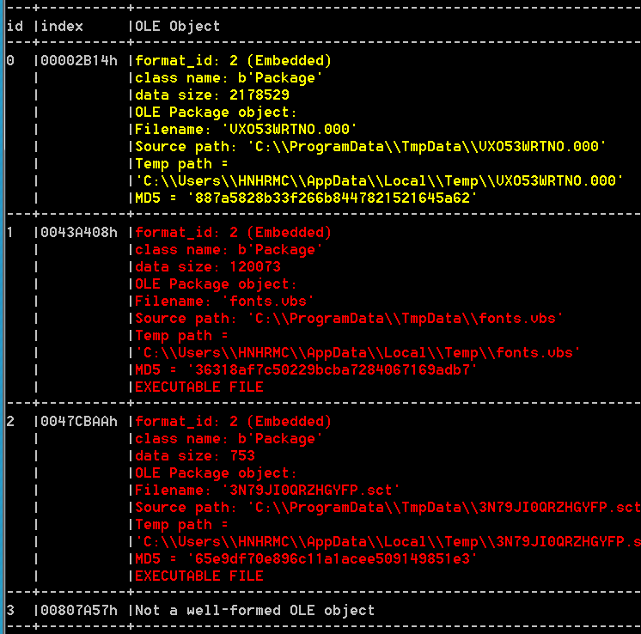Click the "index" column header
The image size is (641, 634).
[x=62, y=26]
